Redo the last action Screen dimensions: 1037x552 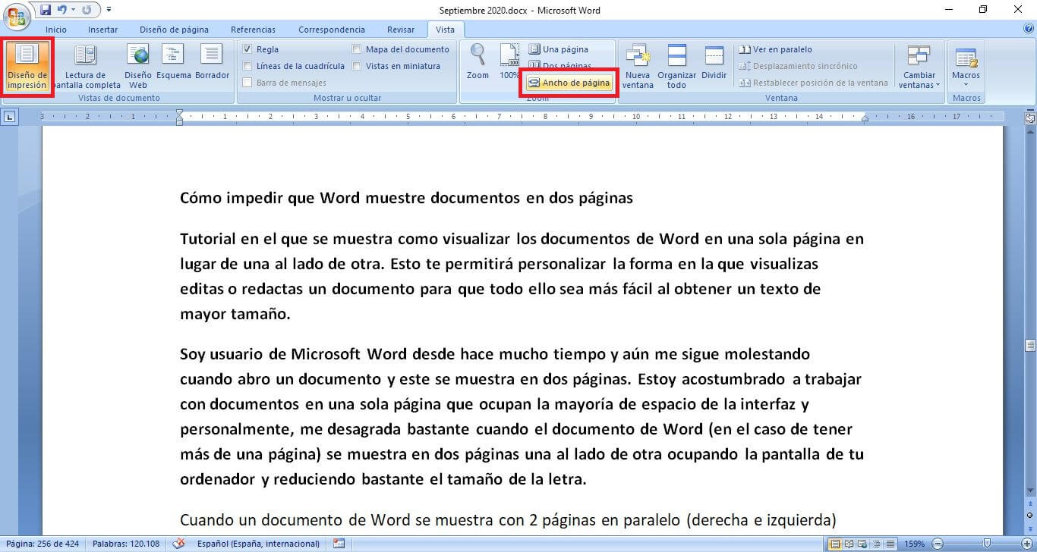86,10
